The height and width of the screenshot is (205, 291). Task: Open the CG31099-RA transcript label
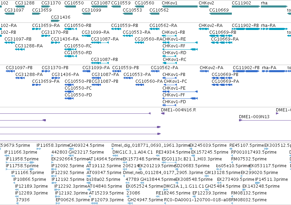coord(96,32)
